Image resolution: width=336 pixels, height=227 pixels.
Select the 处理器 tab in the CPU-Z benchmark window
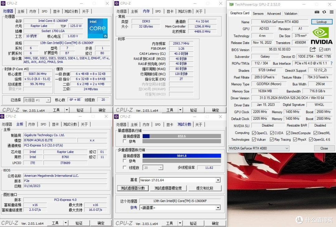tap(121, 124)
